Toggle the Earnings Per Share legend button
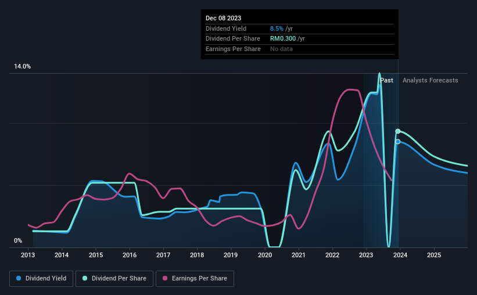The width and height of the screenshot is (477, 295). click(x=195, y=278)
